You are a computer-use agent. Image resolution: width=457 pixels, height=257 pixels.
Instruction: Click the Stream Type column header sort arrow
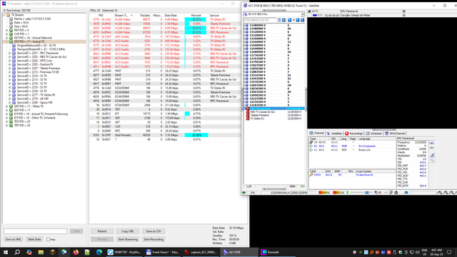[131, 16]
